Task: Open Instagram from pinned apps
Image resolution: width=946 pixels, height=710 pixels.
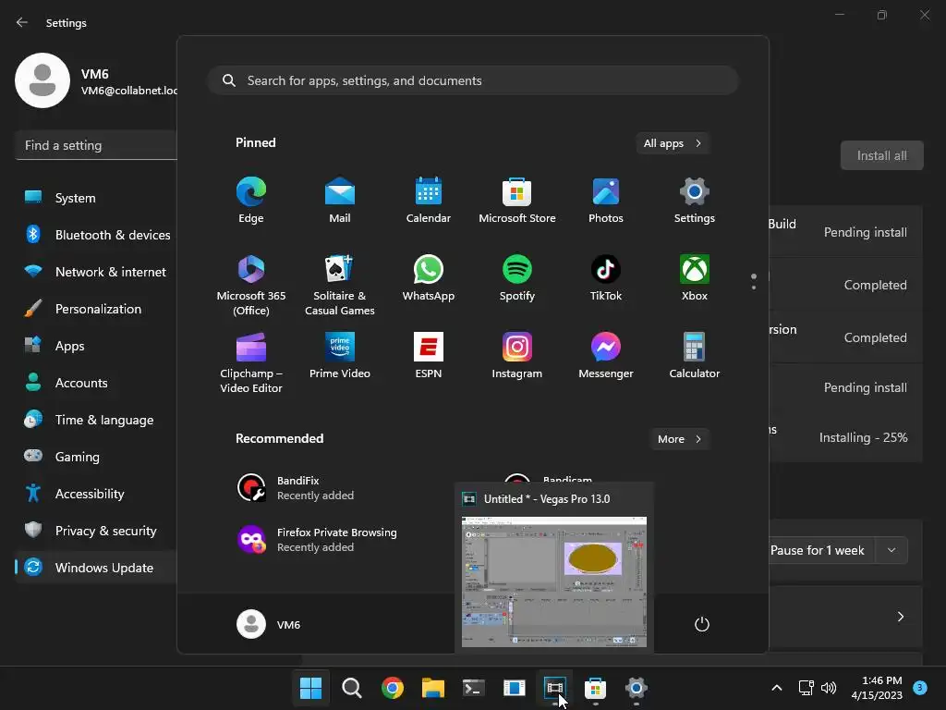Action: [517, 356]
